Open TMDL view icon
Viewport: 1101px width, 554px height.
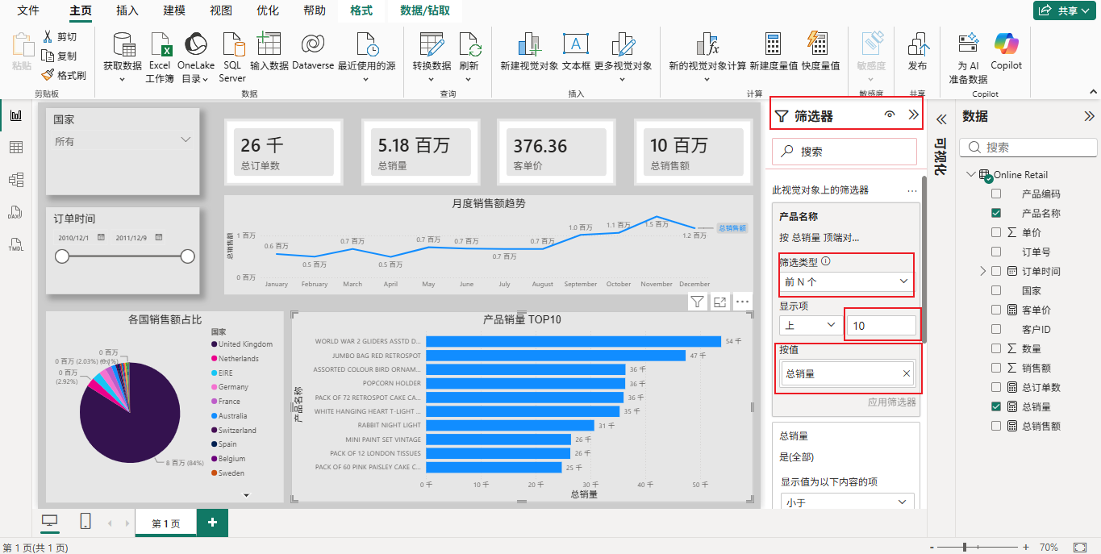pos(15,244)
